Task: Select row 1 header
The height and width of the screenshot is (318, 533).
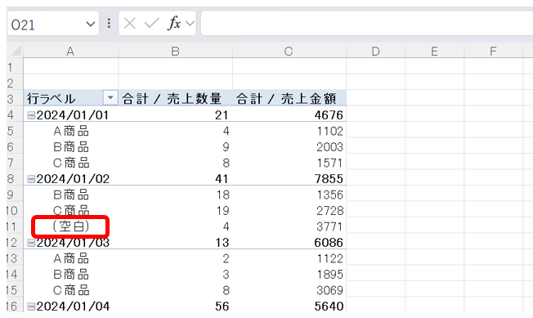Action: tap(15, 67)
